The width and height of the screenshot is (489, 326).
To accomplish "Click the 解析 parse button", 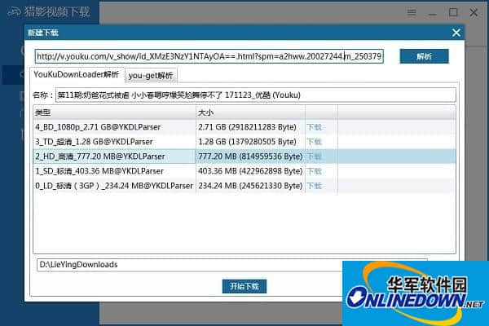I will click(424, 56).
